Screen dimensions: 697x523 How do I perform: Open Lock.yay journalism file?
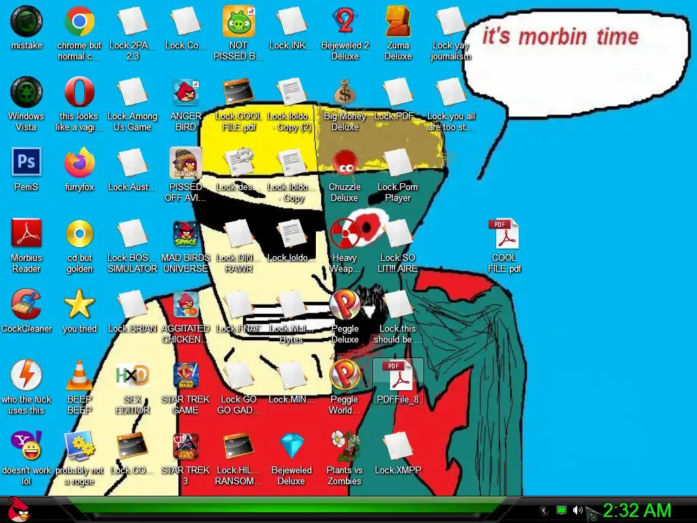tap(451, 21)
